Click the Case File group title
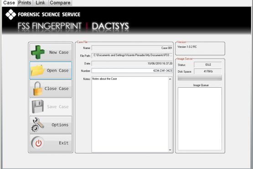 (x=82, y=42)
